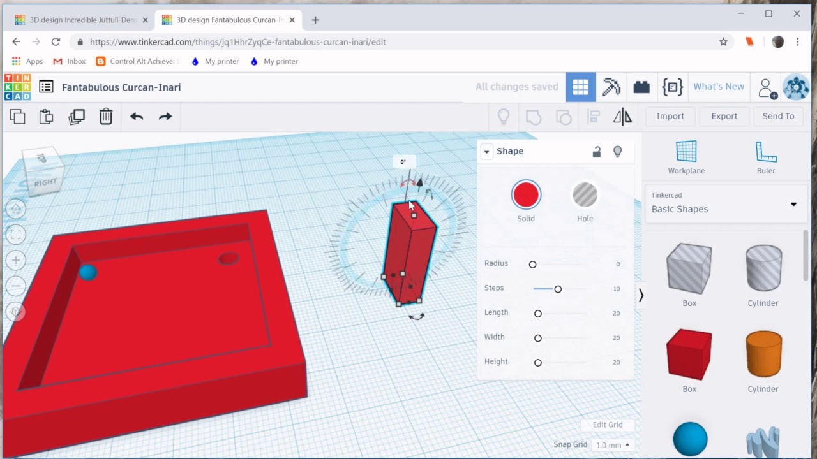
Task: Adjust the Height slider handle
Action: pyautogui.click(x=538, y=363)
